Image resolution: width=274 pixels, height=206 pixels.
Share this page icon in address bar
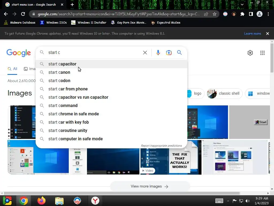click(206, 14)
